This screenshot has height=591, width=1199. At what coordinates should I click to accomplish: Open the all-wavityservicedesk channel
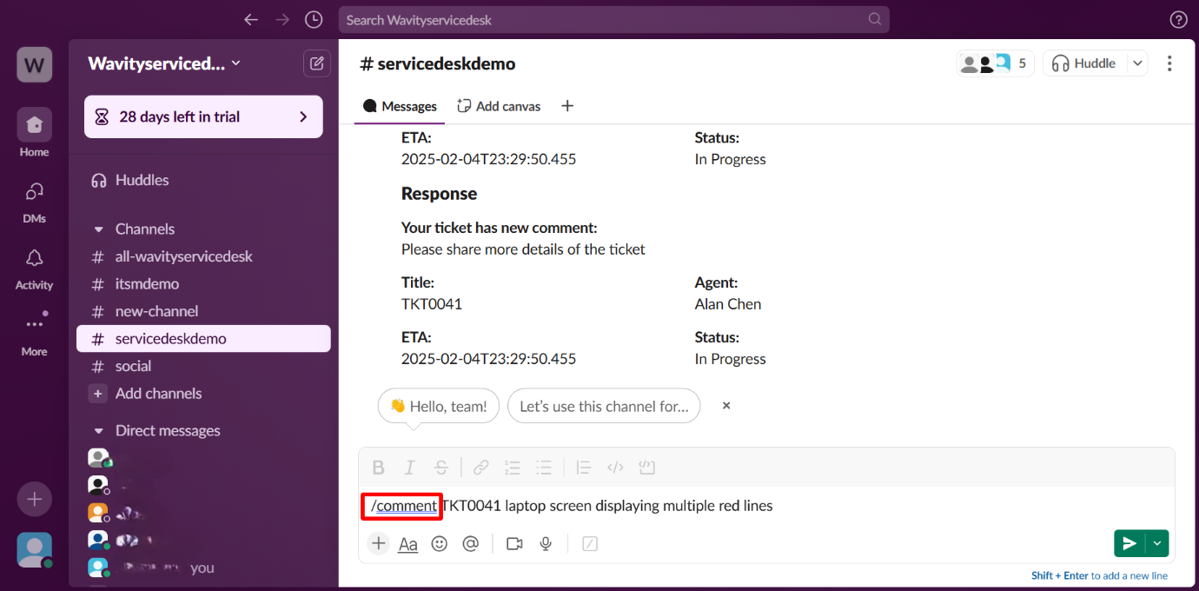pyautogui.click(x=203, y=256)
